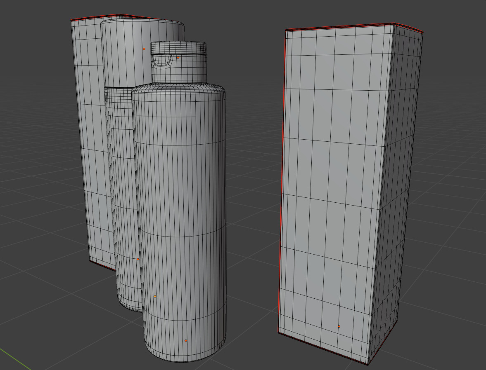Select the front bottle's small screw cap
Viewport: 486px width, 370px height.
pos(178,62)
